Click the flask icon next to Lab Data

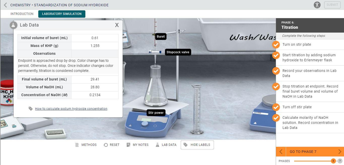(x=157, y=145)
